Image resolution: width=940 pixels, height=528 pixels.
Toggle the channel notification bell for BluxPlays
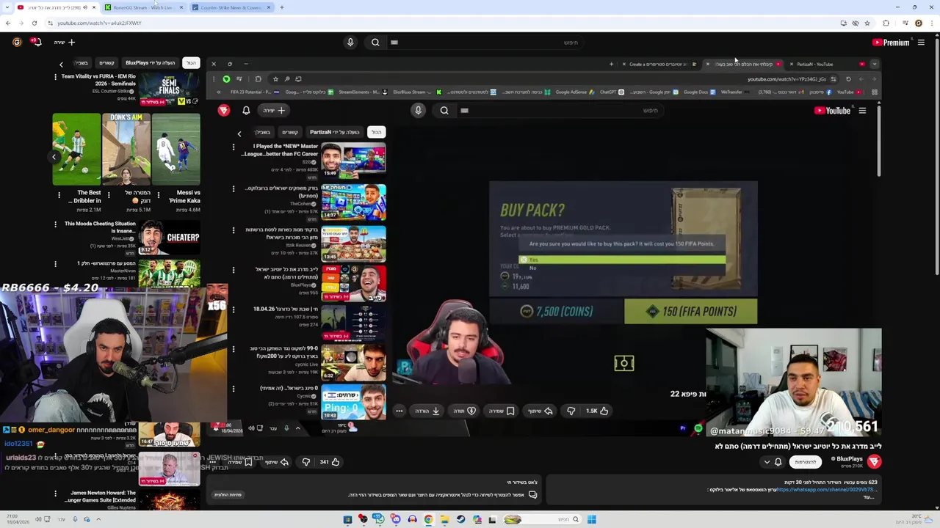coord(778,462)
